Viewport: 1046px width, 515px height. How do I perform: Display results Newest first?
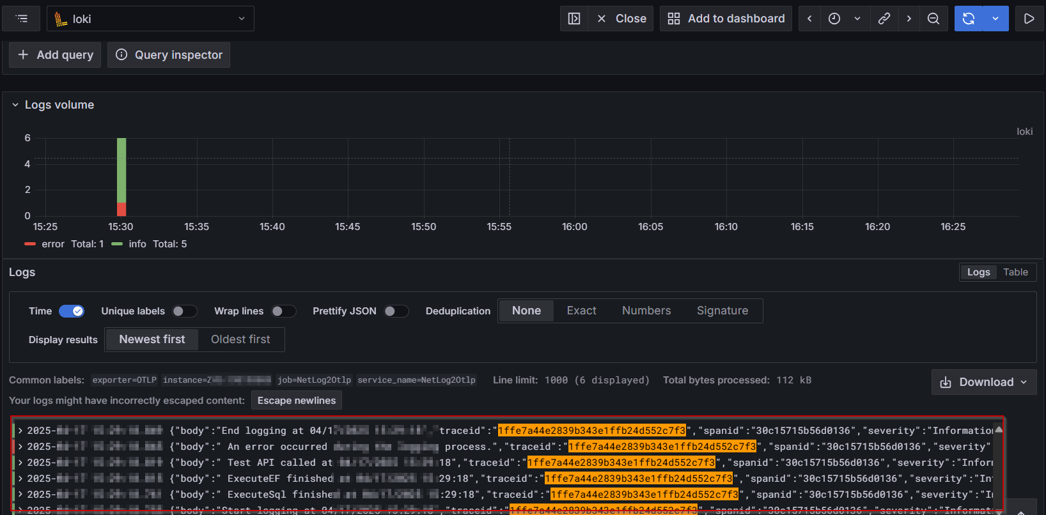click(152, 339)
